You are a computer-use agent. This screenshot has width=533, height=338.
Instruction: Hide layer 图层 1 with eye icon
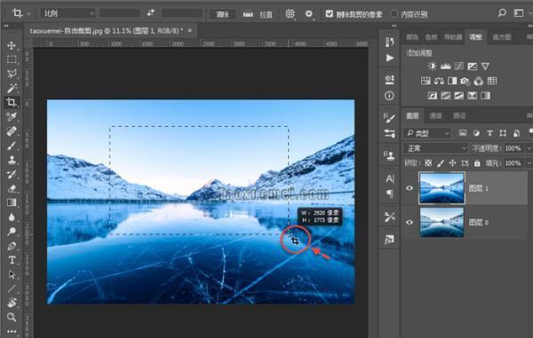410,188
